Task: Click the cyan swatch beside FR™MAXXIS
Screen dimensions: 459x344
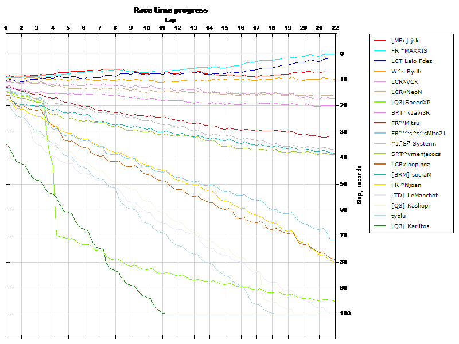Action: coord(380,50)
